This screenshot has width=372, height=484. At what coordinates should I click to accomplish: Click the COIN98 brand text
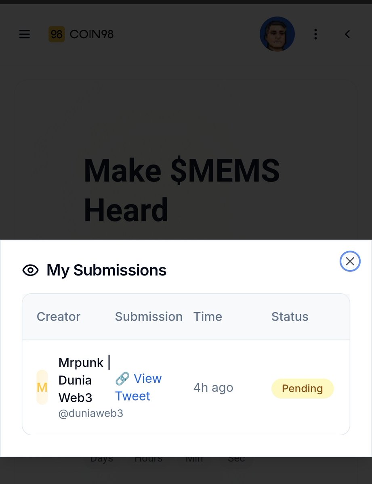(x=92, y=35)
